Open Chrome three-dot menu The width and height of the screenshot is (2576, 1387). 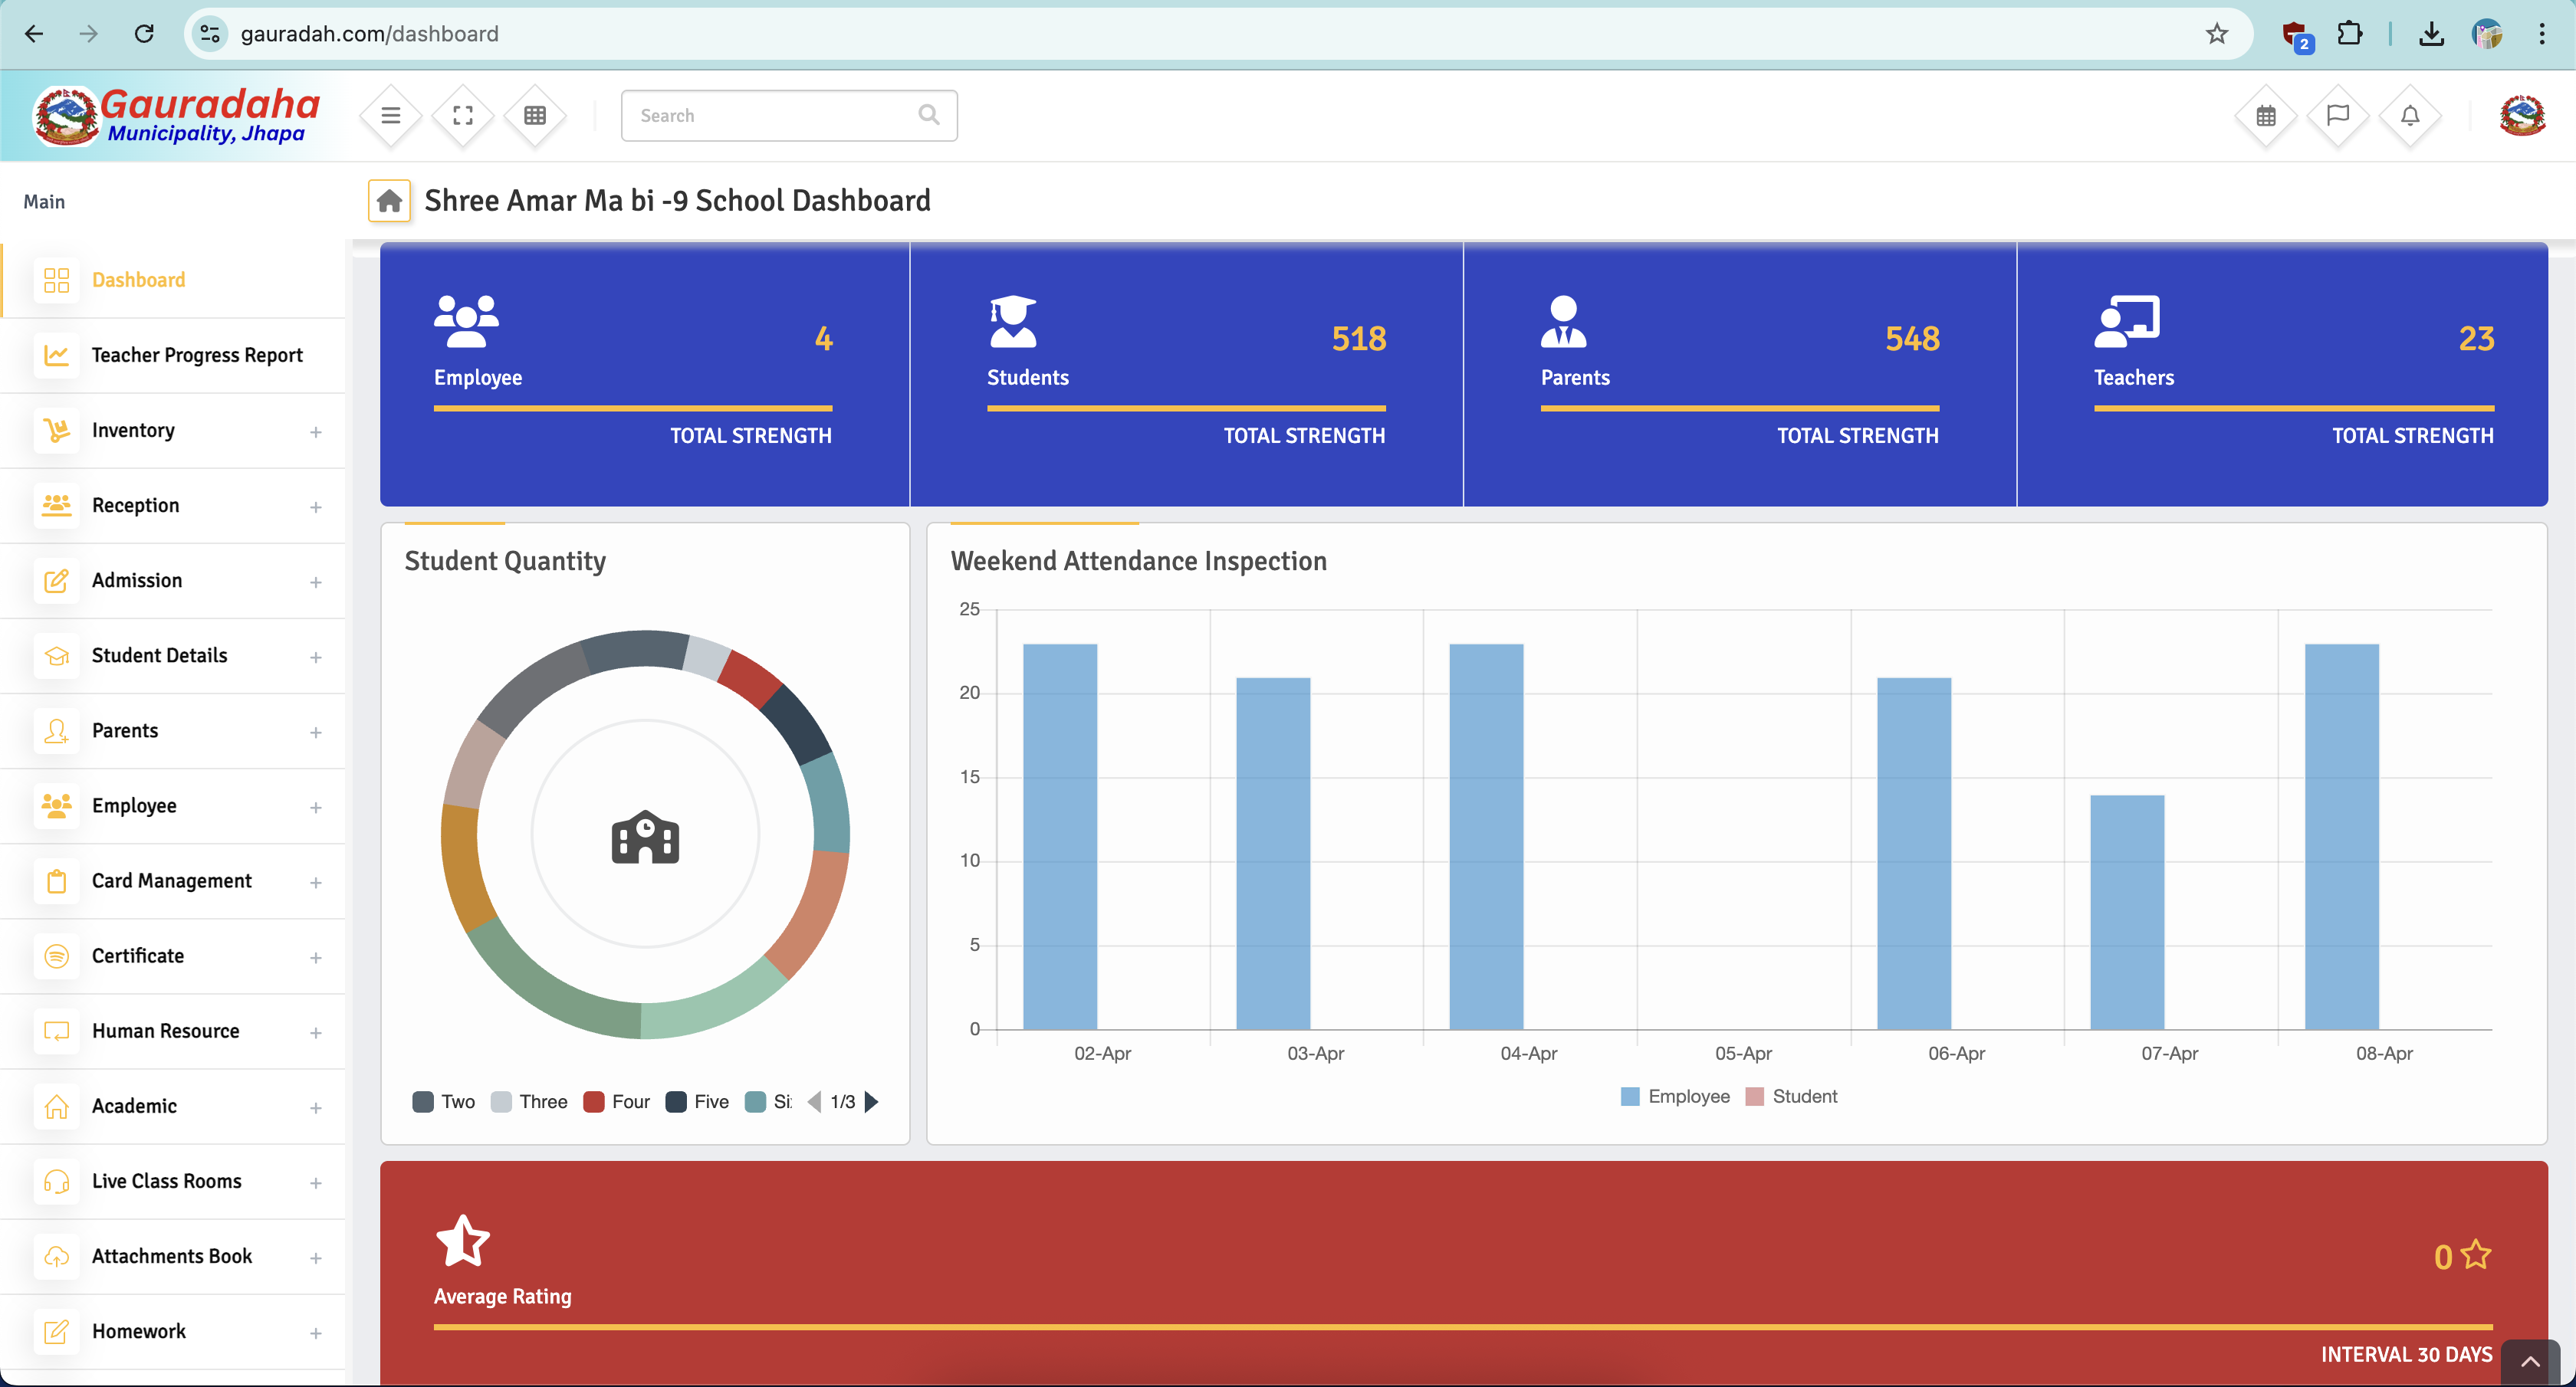click(2541, 34)
